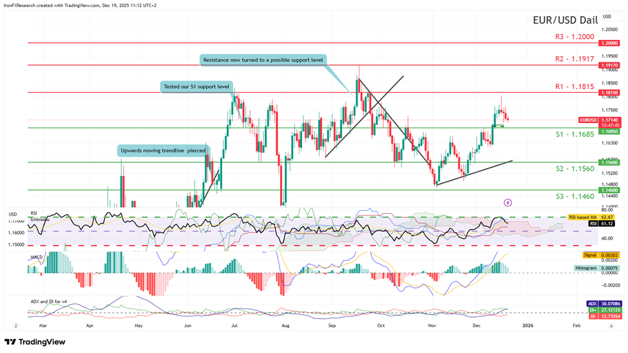Click the purple lightning event icon

click(508, 202)
